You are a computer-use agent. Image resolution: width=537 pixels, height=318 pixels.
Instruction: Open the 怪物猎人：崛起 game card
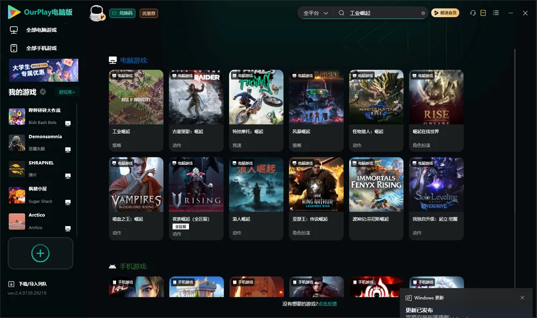pyautogui.click(x=376, y=110)
